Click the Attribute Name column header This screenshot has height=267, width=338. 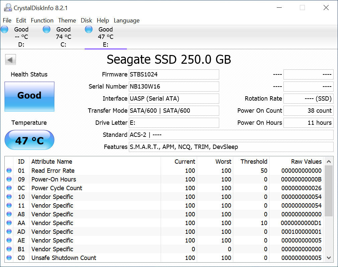(52, 162)
